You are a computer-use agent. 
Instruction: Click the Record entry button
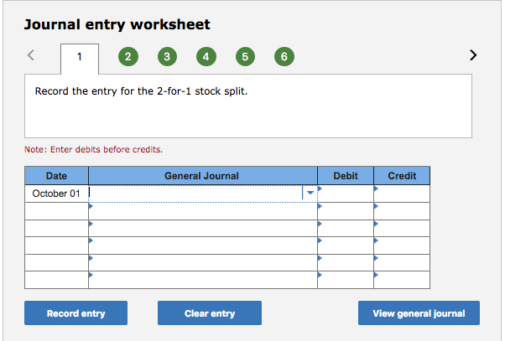[x=75, y=313]
